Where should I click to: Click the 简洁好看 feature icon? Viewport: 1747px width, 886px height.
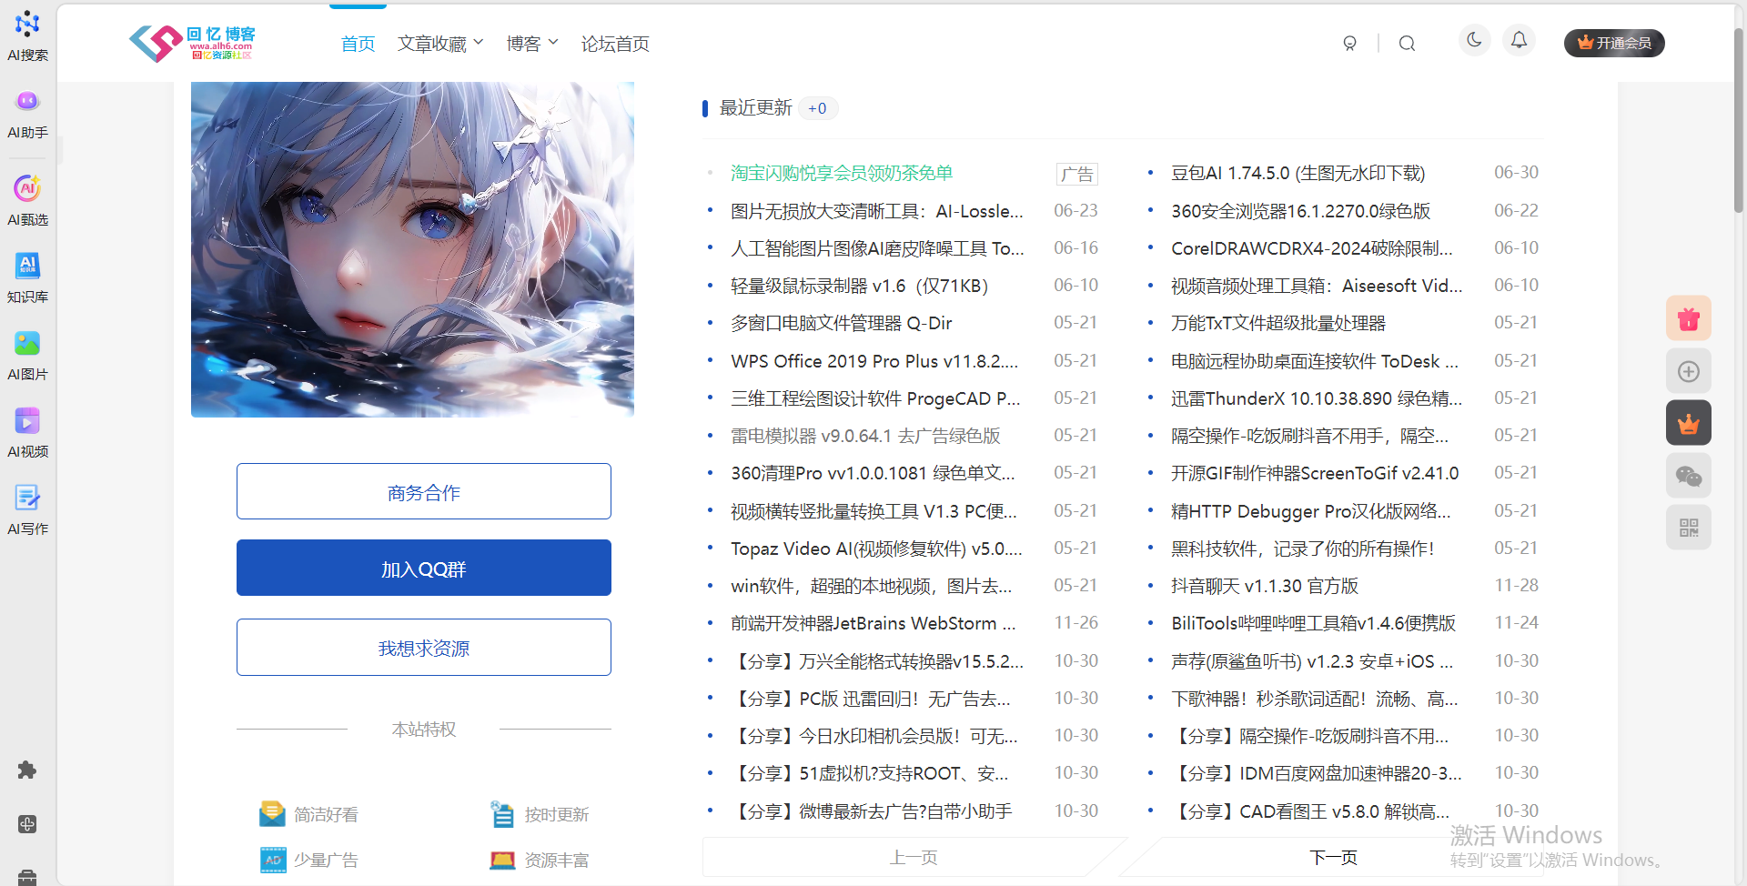coord(272,814)
